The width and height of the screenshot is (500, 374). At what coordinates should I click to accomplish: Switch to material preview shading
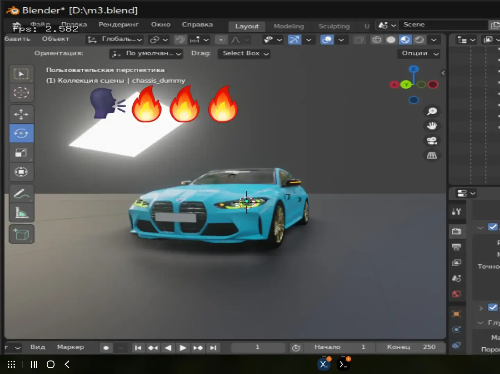(405, 40)
